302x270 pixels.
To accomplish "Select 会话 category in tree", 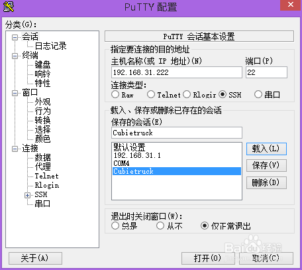I will [30, 37].
